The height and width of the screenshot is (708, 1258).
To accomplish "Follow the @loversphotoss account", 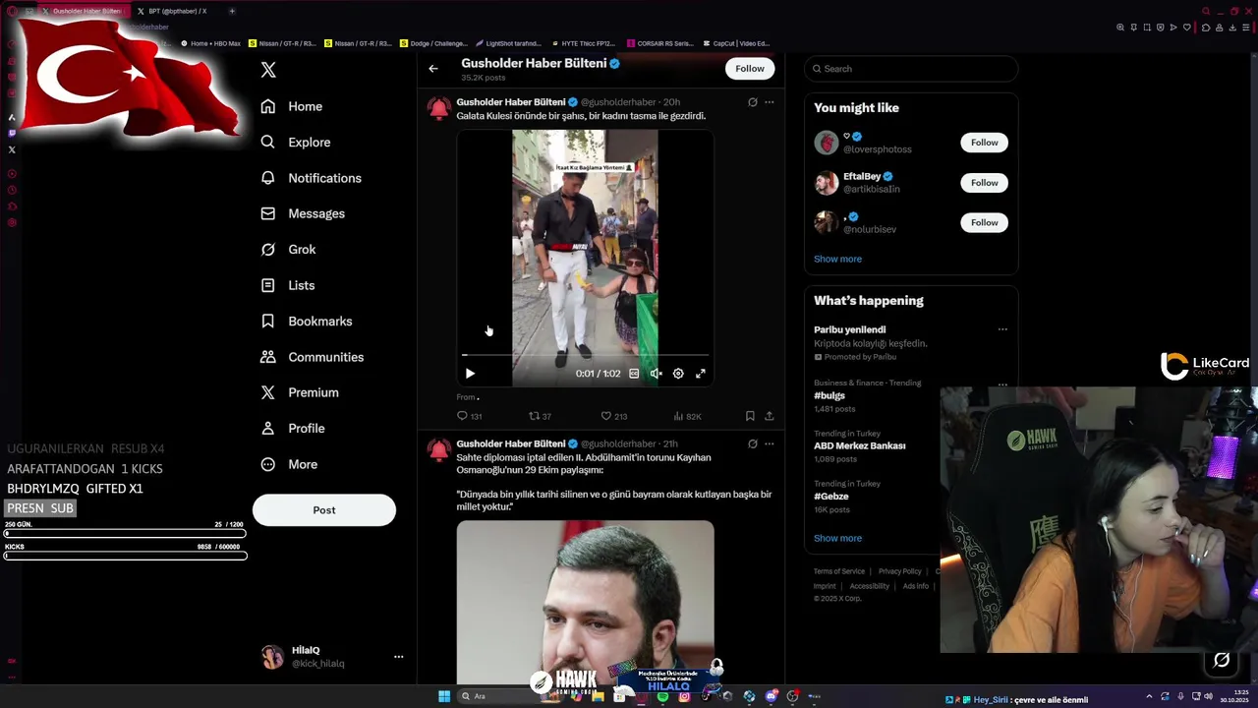I will pyautogui.click(x=984, y=143).
